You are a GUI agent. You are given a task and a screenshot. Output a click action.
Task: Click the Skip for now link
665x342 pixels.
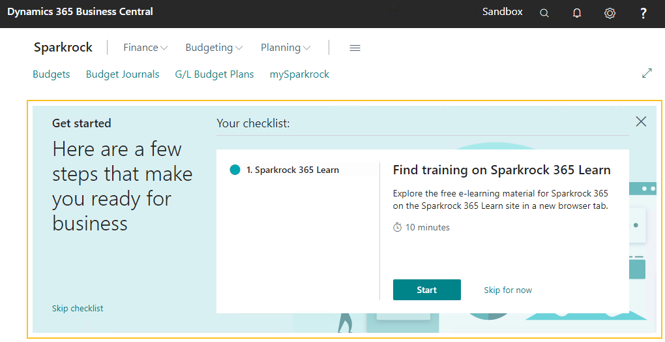click(508, 290)
